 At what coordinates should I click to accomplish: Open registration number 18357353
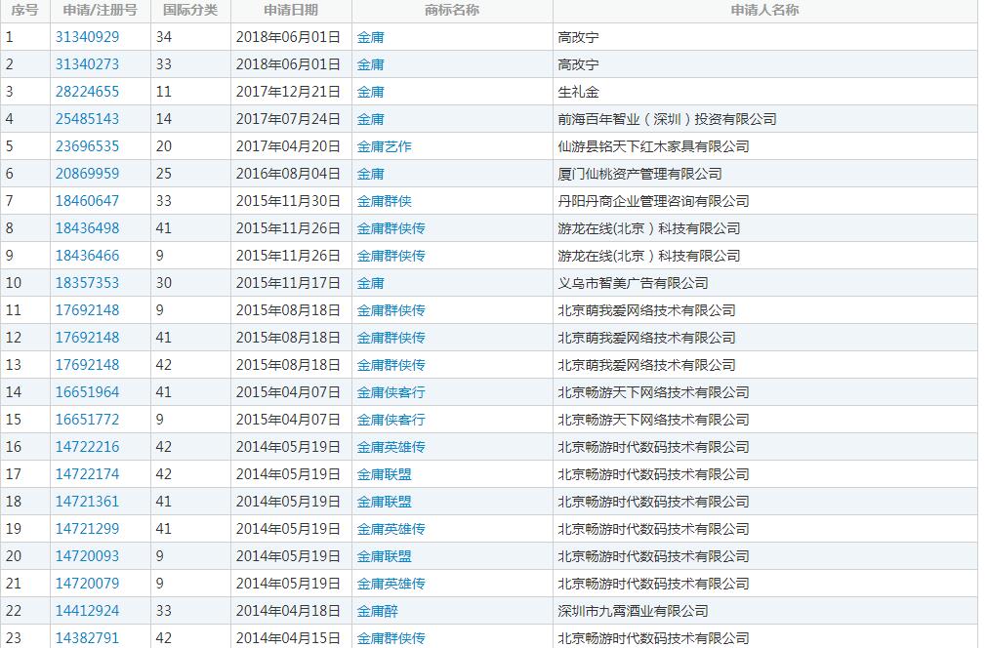(87, 283)
